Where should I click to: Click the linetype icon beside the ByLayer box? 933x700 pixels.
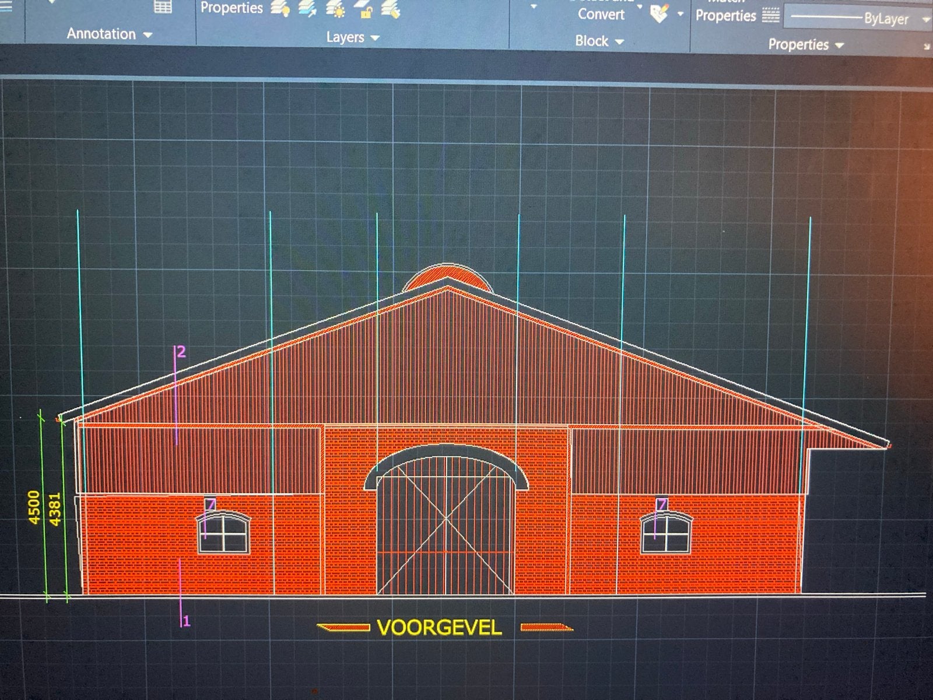click(771, 16)
